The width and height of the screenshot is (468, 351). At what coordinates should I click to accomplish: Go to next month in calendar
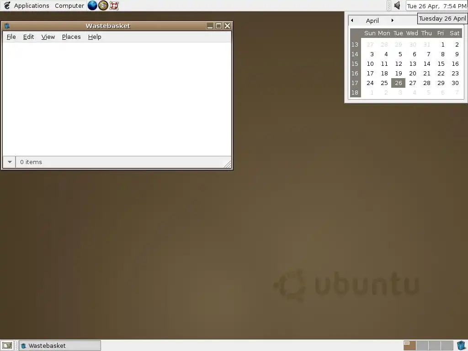[x=393, y=20]
